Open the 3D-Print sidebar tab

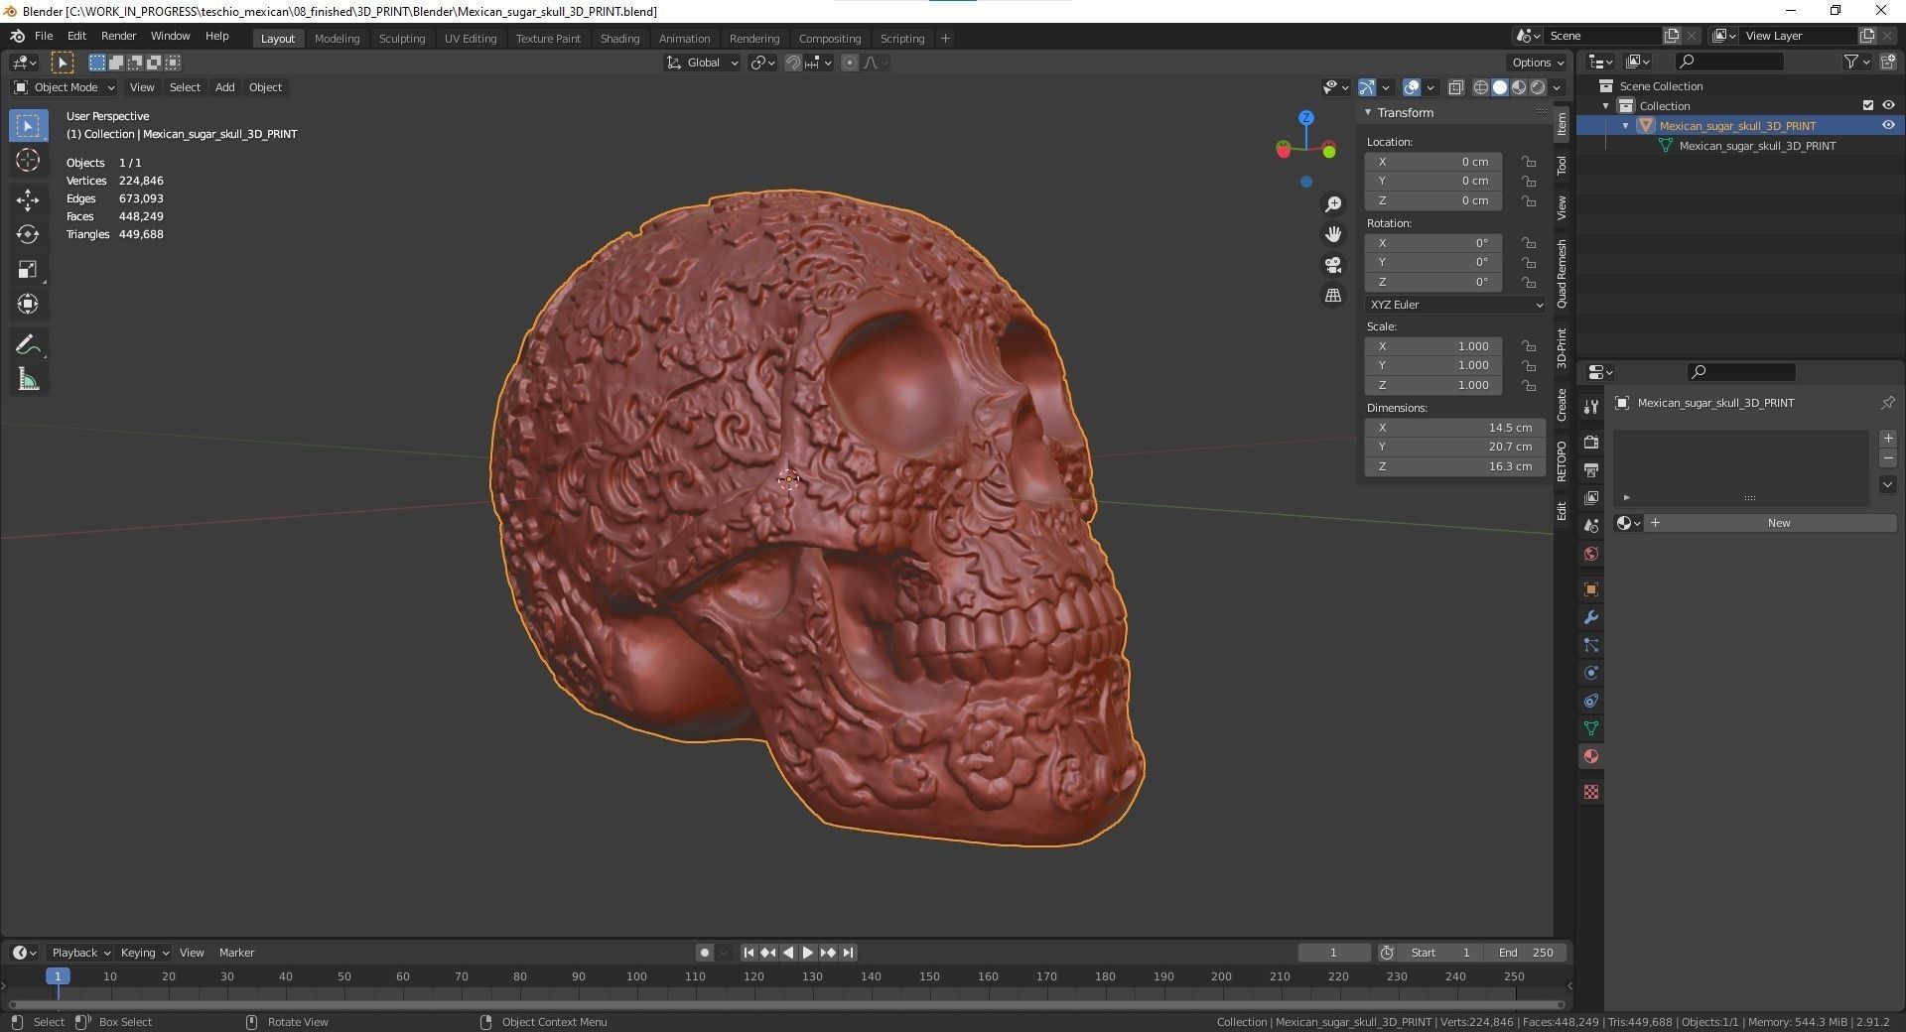pos(1562,347)
